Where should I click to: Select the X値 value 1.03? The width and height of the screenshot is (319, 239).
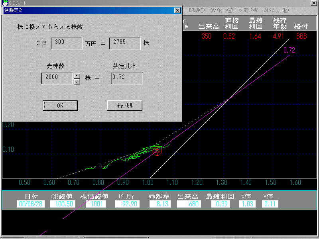coord(247,204)
